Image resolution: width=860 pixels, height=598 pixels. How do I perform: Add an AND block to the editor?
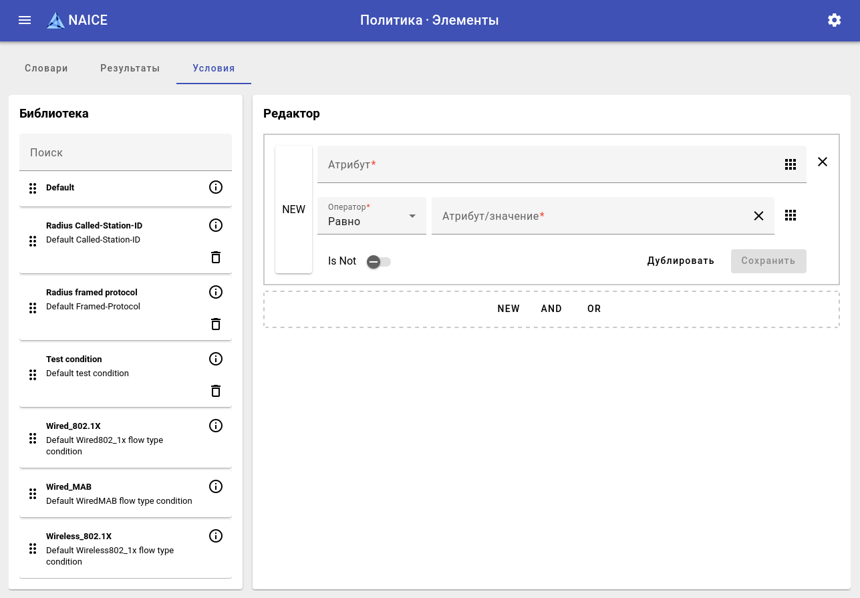tap(551, 309)
